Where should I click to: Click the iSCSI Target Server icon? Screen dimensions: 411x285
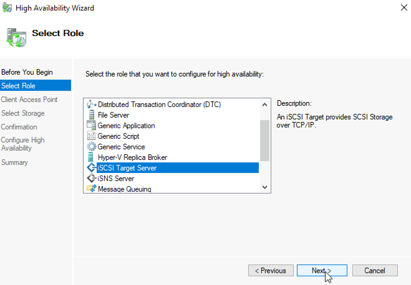pos(91,168)
